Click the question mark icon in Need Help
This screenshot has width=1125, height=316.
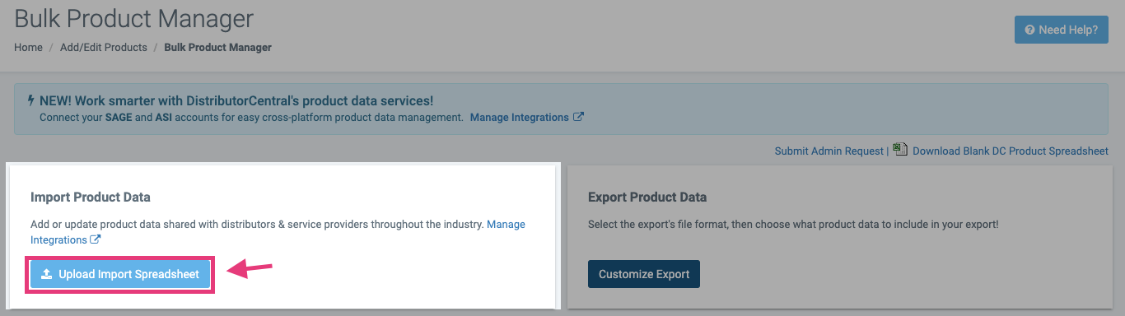point(1029,30)
